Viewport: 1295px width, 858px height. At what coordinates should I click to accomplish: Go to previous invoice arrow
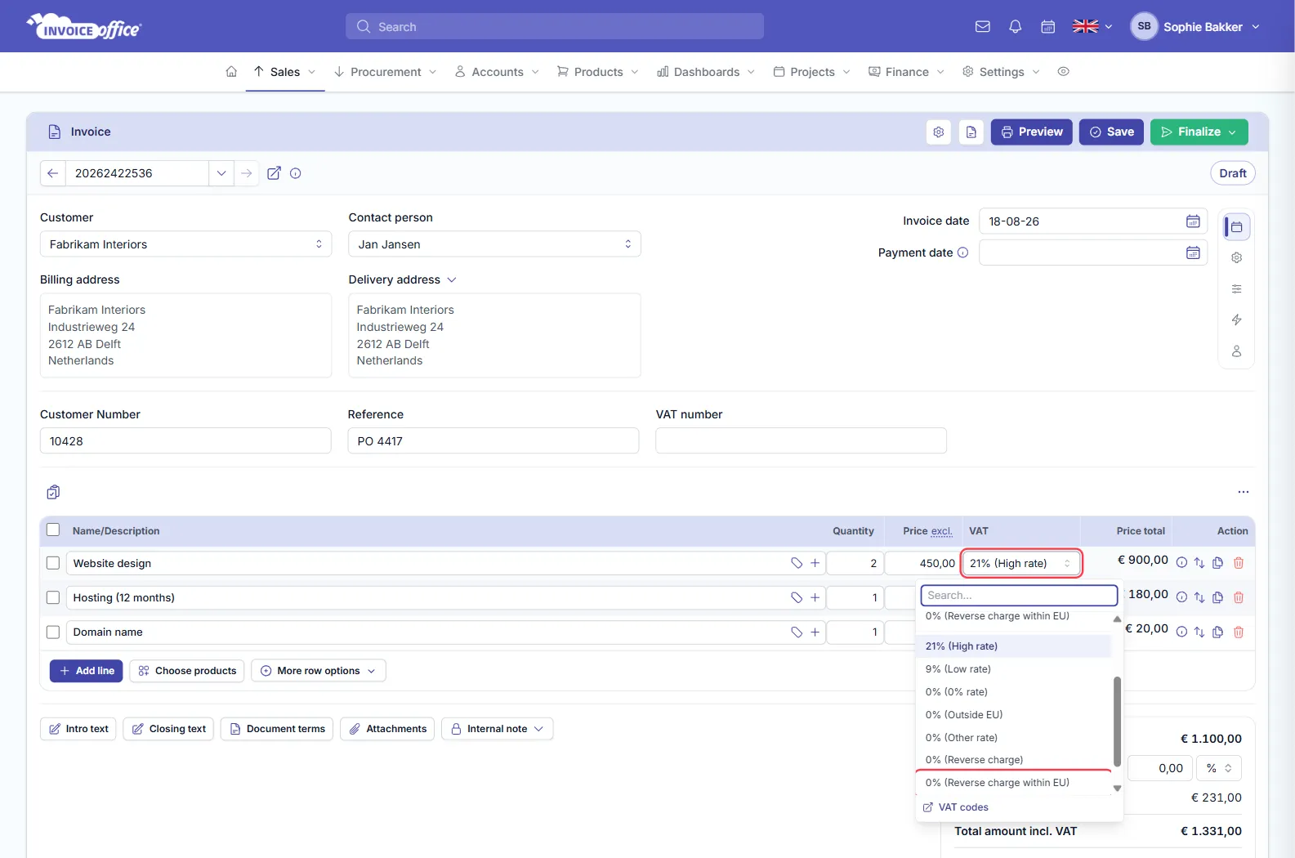point(52,173)
